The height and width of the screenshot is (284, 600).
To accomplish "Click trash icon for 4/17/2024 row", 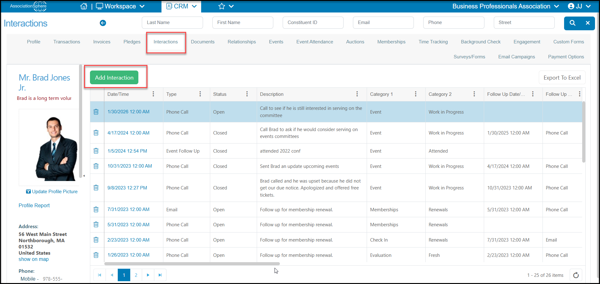I will tap(96, 133).
